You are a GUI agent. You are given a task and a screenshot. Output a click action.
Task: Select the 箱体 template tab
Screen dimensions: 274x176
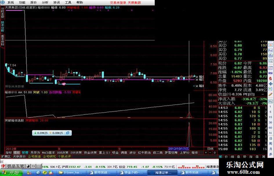(195, 153)
